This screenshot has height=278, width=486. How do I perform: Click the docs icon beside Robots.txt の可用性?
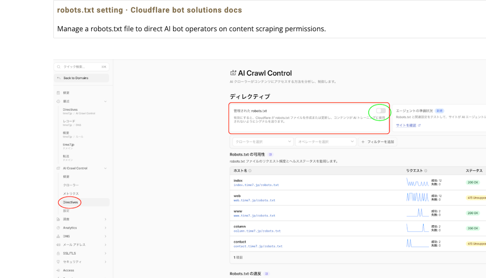[270, 155]
